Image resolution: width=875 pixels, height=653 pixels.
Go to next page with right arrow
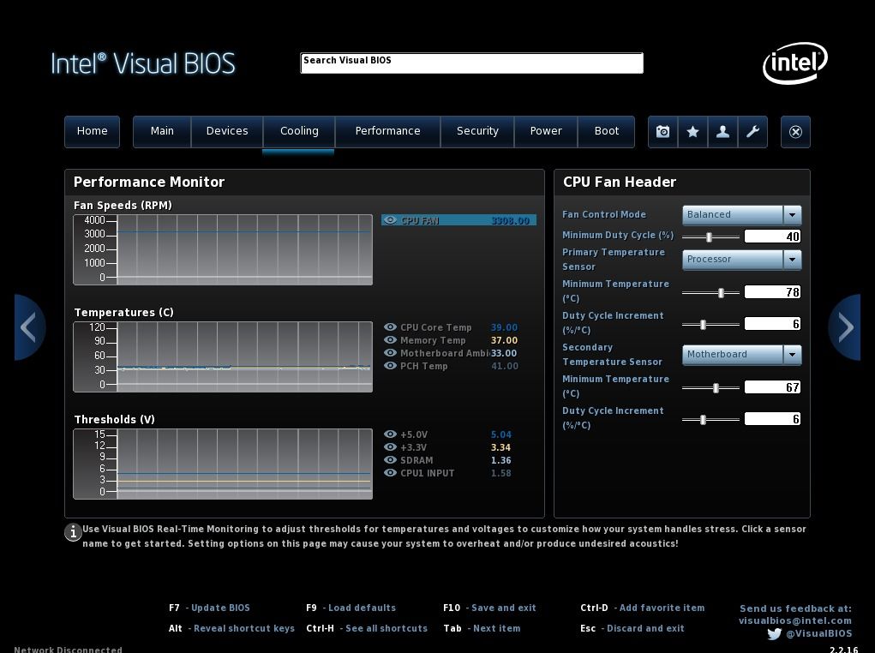845,327
